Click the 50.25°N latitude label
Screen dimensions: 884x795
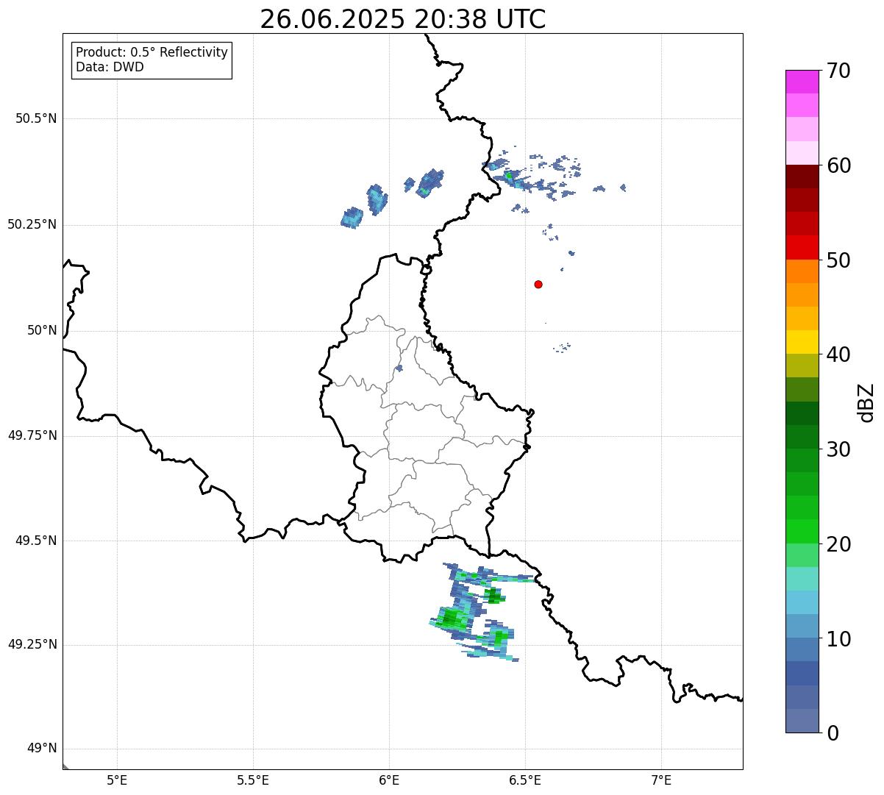(x=32, y=224)
